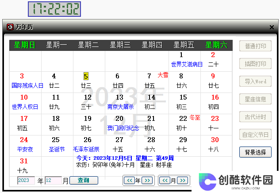Select date 14 with lunar 初二
Viewport: 280px width, 193px height.
point(153,102)
